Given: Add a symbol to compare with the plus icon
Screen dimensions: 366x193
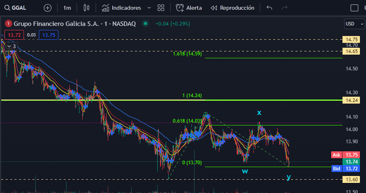Looking at the screenshot, I should tap(47, 8).
